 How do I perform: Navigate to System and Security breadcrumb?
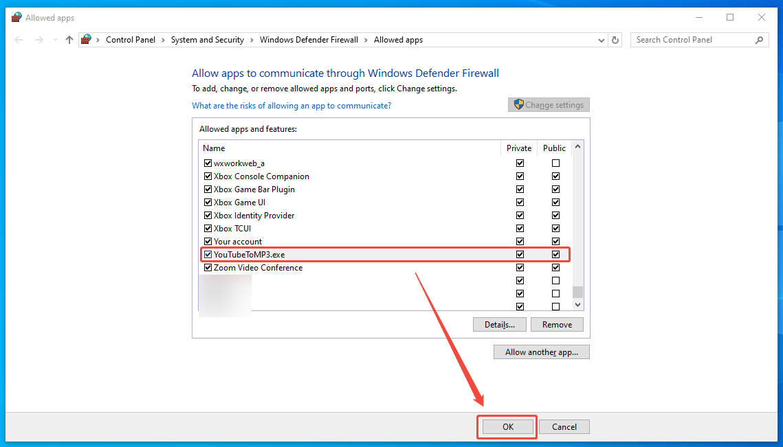pyautogui.click(x=207, y=40)
